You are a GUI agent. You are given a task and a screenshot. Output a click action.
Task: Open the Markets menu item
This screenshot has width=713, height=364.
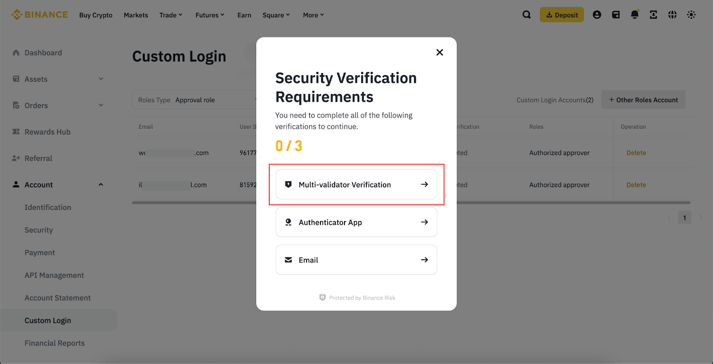point(136,15)
